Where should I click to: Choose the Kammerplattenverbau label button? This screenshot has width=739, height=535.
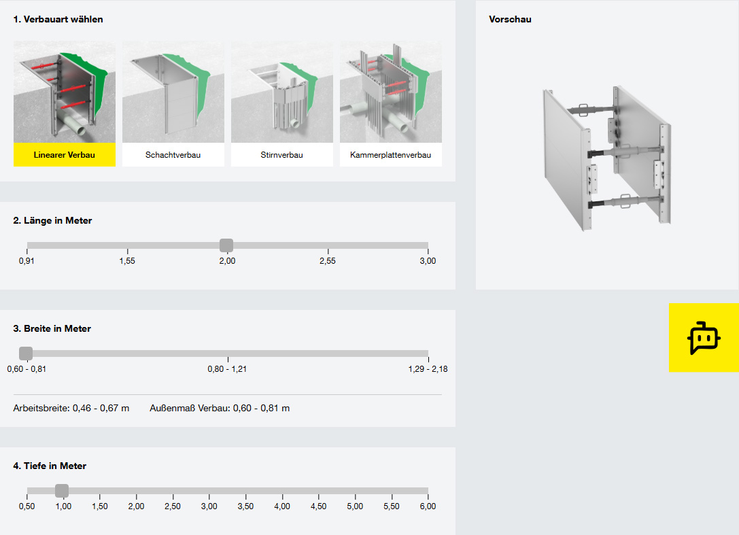[391, 155]
